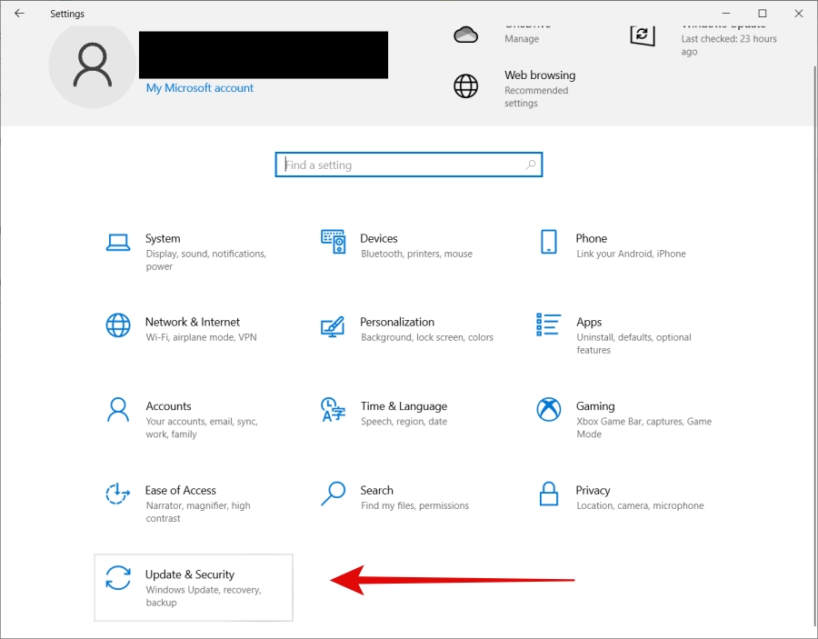
Task: Click the Gaming Xbox icon
Action: pos(549,409)
